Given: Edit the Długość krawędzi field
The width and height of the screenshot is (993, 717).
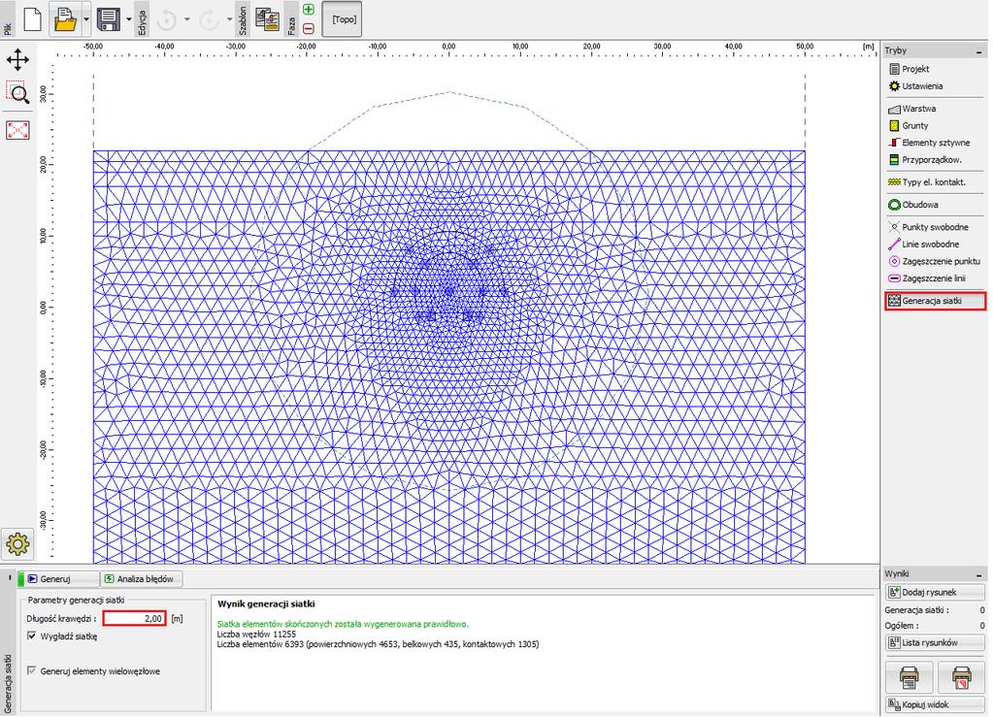Looking at the screenshot, I should tap(134, 618).
